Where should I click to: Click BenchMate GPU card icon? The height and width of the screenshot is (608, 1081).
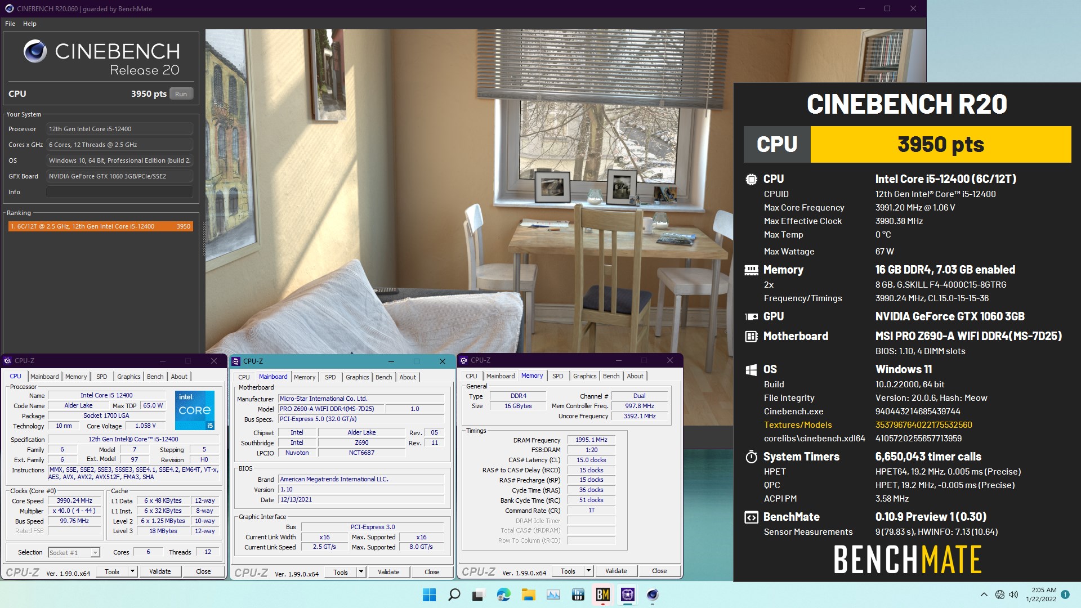751,316
